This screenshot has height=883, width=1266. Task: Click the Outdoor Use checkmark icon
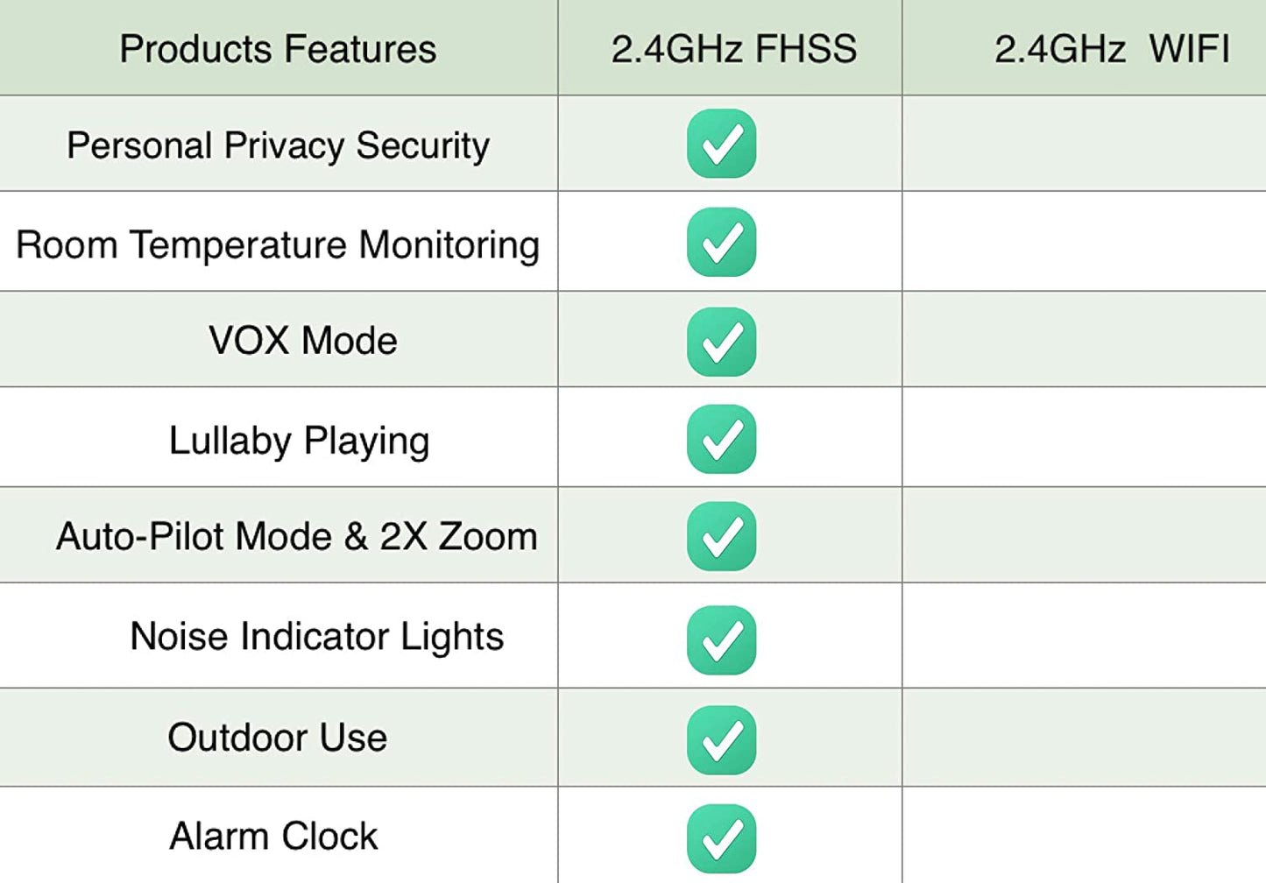coord(721,739)
